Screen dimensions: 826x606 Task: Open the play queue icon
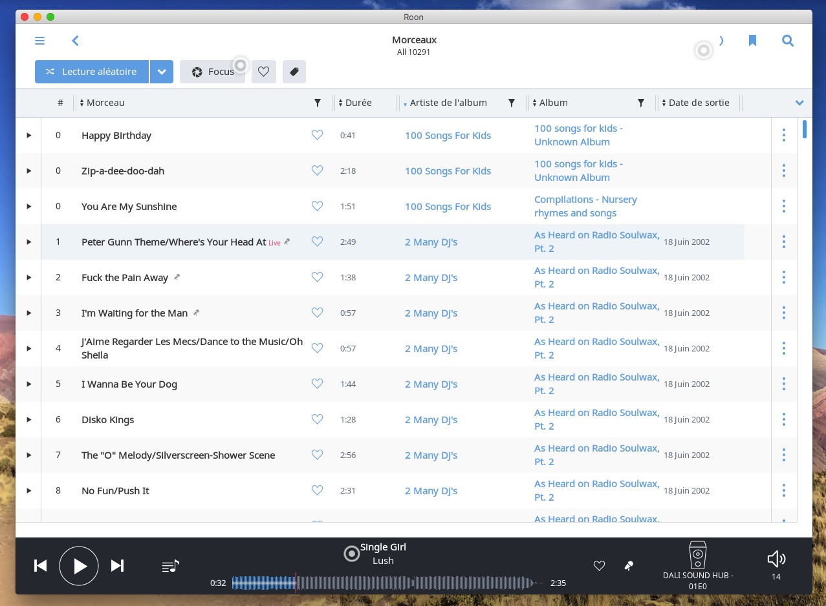[170, 566]
